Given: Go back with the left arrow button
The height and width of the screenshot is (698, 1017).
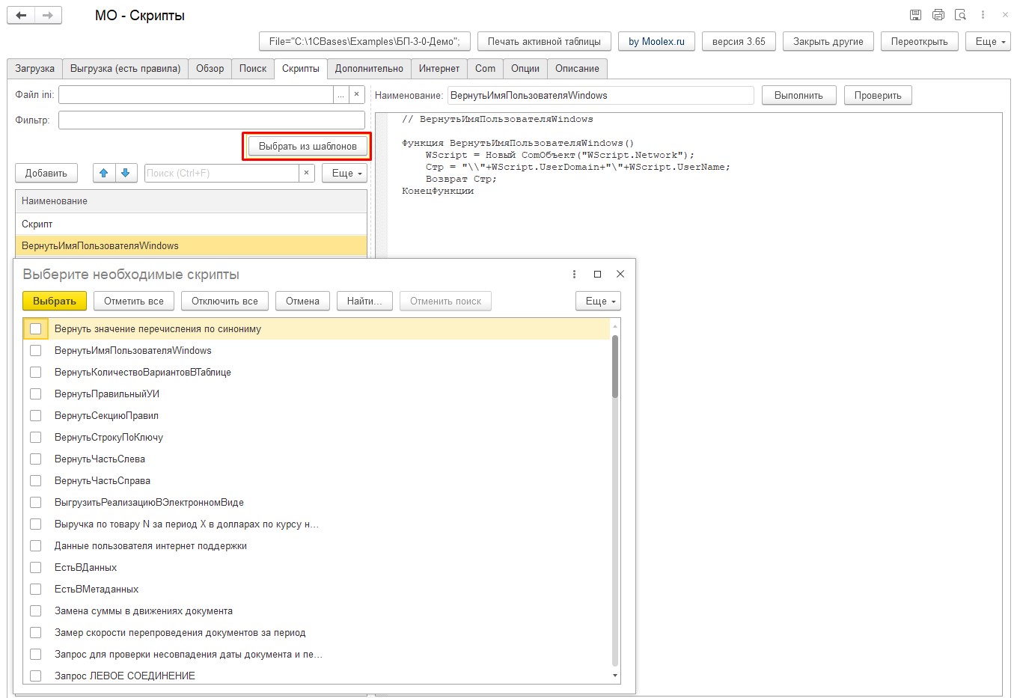Looking at the screenshot, I should click(x=21, y=15).
